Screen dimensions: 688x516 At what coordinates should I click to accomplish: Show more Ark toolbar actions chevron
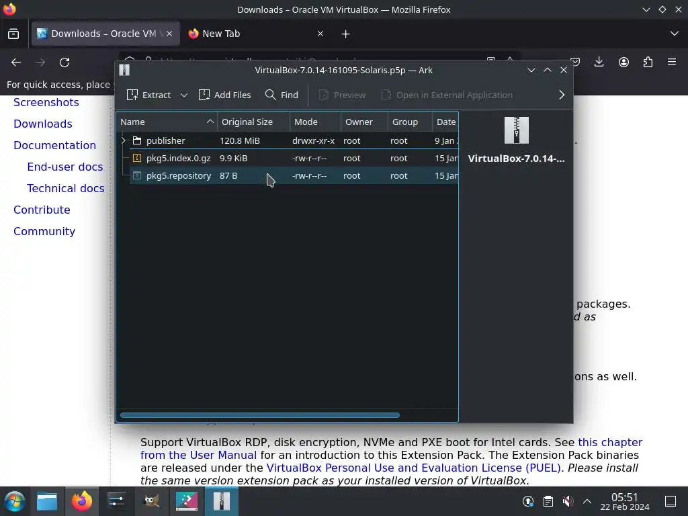point(562,95)
